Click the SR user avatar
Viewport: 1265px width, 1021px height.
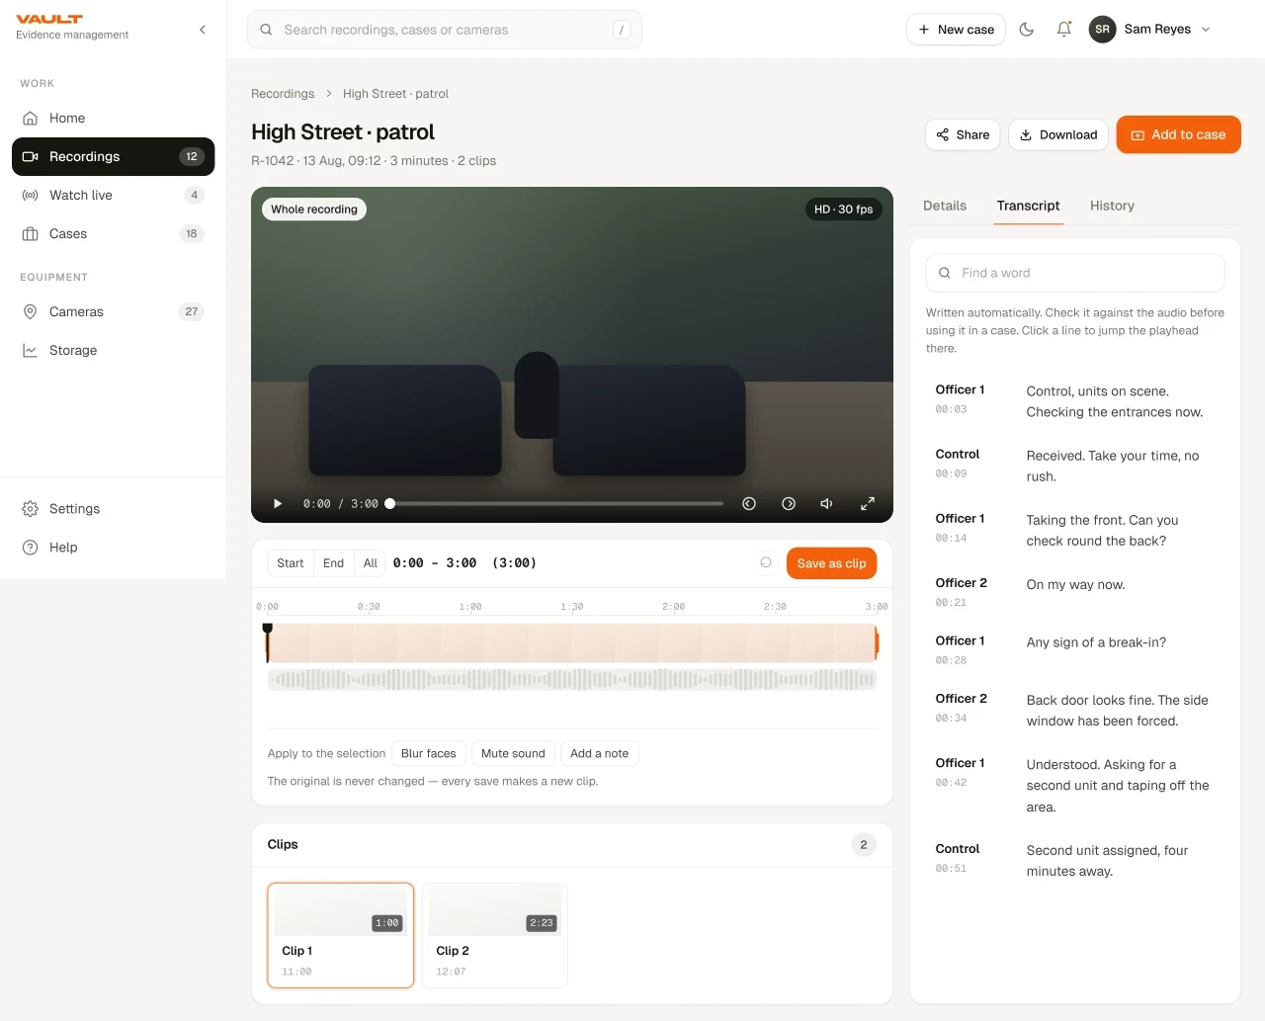(1102, 30)
